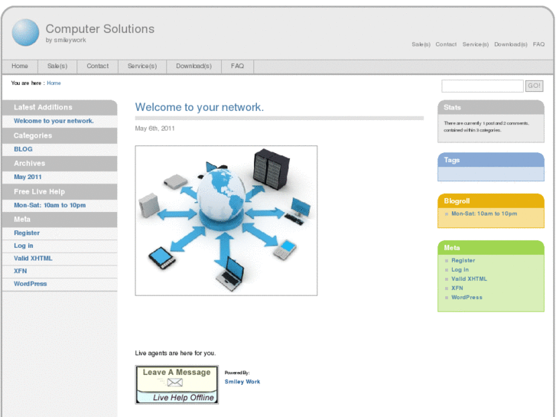
Task: Open the BLOG category link
Action: tap(23, 149)
